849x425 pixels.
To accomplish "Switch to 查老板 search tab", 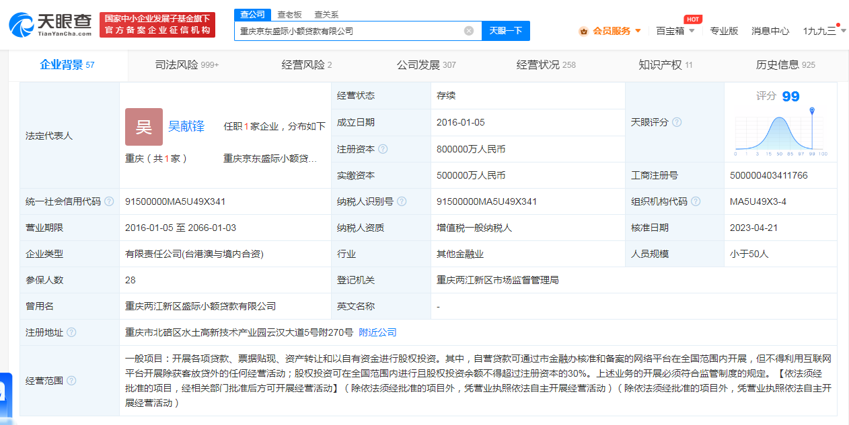I will point(289,14).
